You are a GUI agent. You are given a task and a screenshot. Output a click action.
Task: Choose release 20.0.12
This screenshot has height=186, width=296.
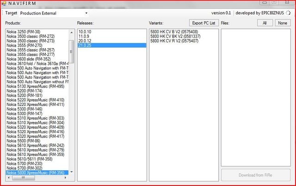click(x=85, y=41)
